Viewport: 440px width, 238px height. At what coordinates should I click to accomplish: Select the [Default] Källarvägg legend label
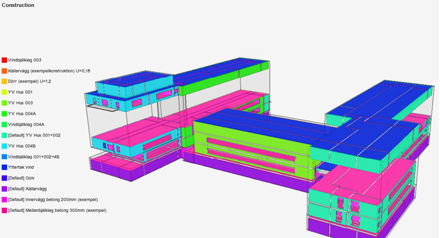pyautogui.click(x=28, y=189)
